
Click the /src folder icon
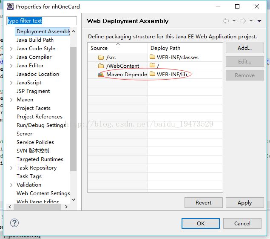point(101,57)
